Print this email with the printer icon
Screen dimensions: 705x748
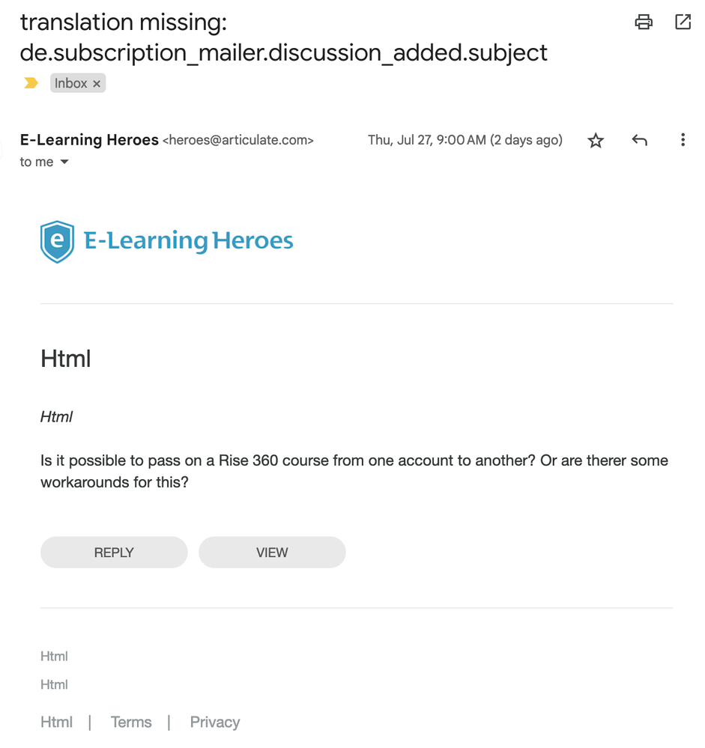coord(643,22)
